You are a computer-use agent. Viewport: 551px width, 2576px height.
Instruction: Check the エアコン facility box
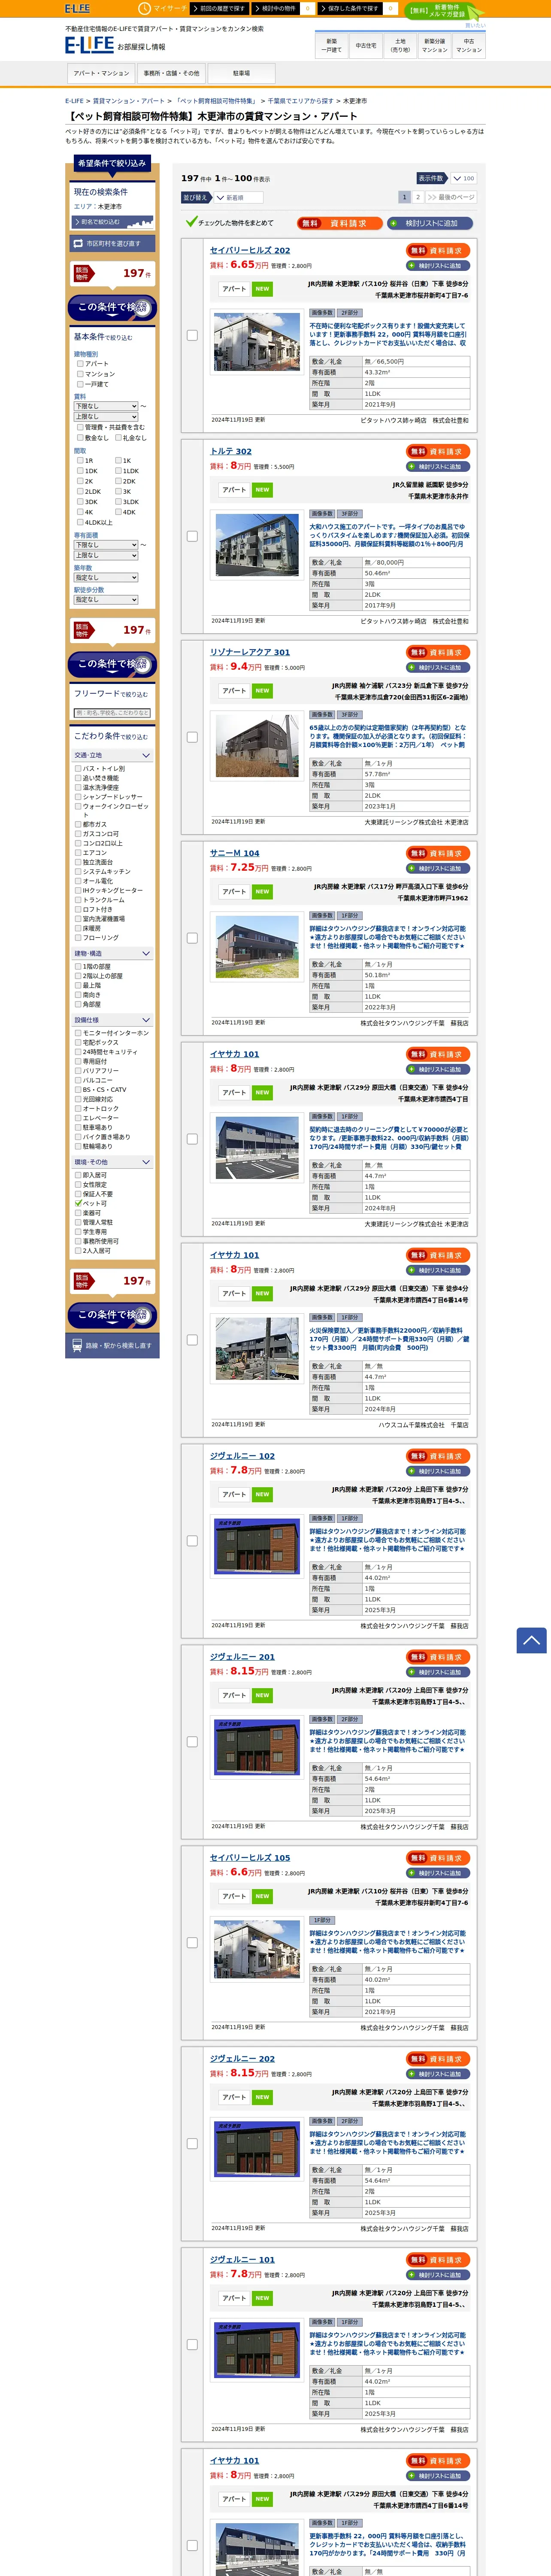coord(78,853)
